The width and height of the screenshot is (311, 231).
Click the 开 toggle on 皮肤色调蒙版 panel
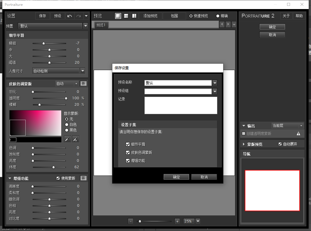click(x=83, y=84)
